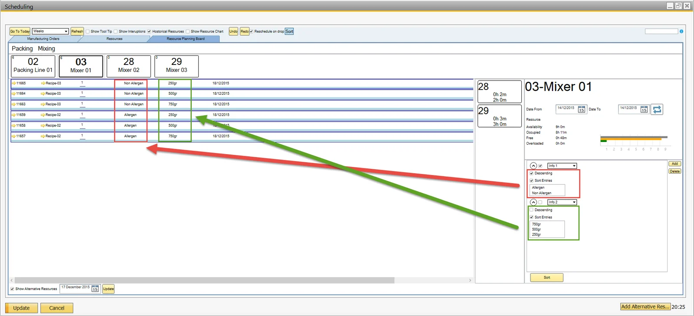The width and height of the screenshot is (694, 316).
Task: Uncheck Sort Entries under Info 1
Action: (x=531, y=181)
